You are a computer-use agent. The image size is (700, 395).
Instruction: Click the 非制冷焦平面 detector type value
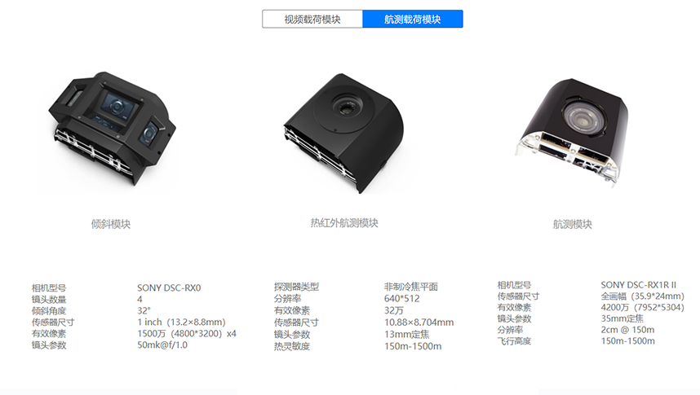[x=410, y=287]
